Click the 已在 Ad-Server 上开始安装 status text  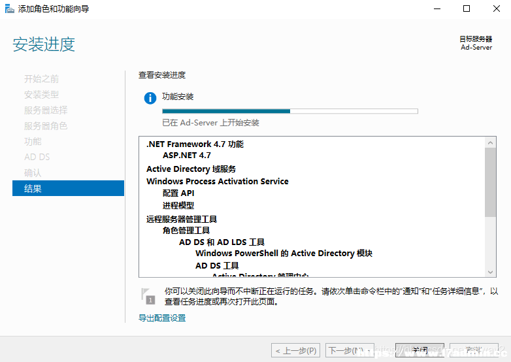210,123
